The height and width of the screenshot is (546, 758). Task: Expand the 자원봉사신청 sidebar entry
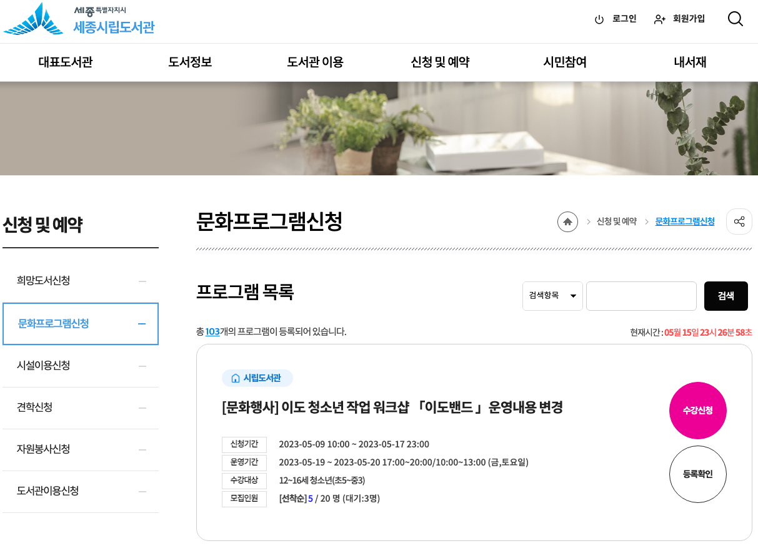81,449
